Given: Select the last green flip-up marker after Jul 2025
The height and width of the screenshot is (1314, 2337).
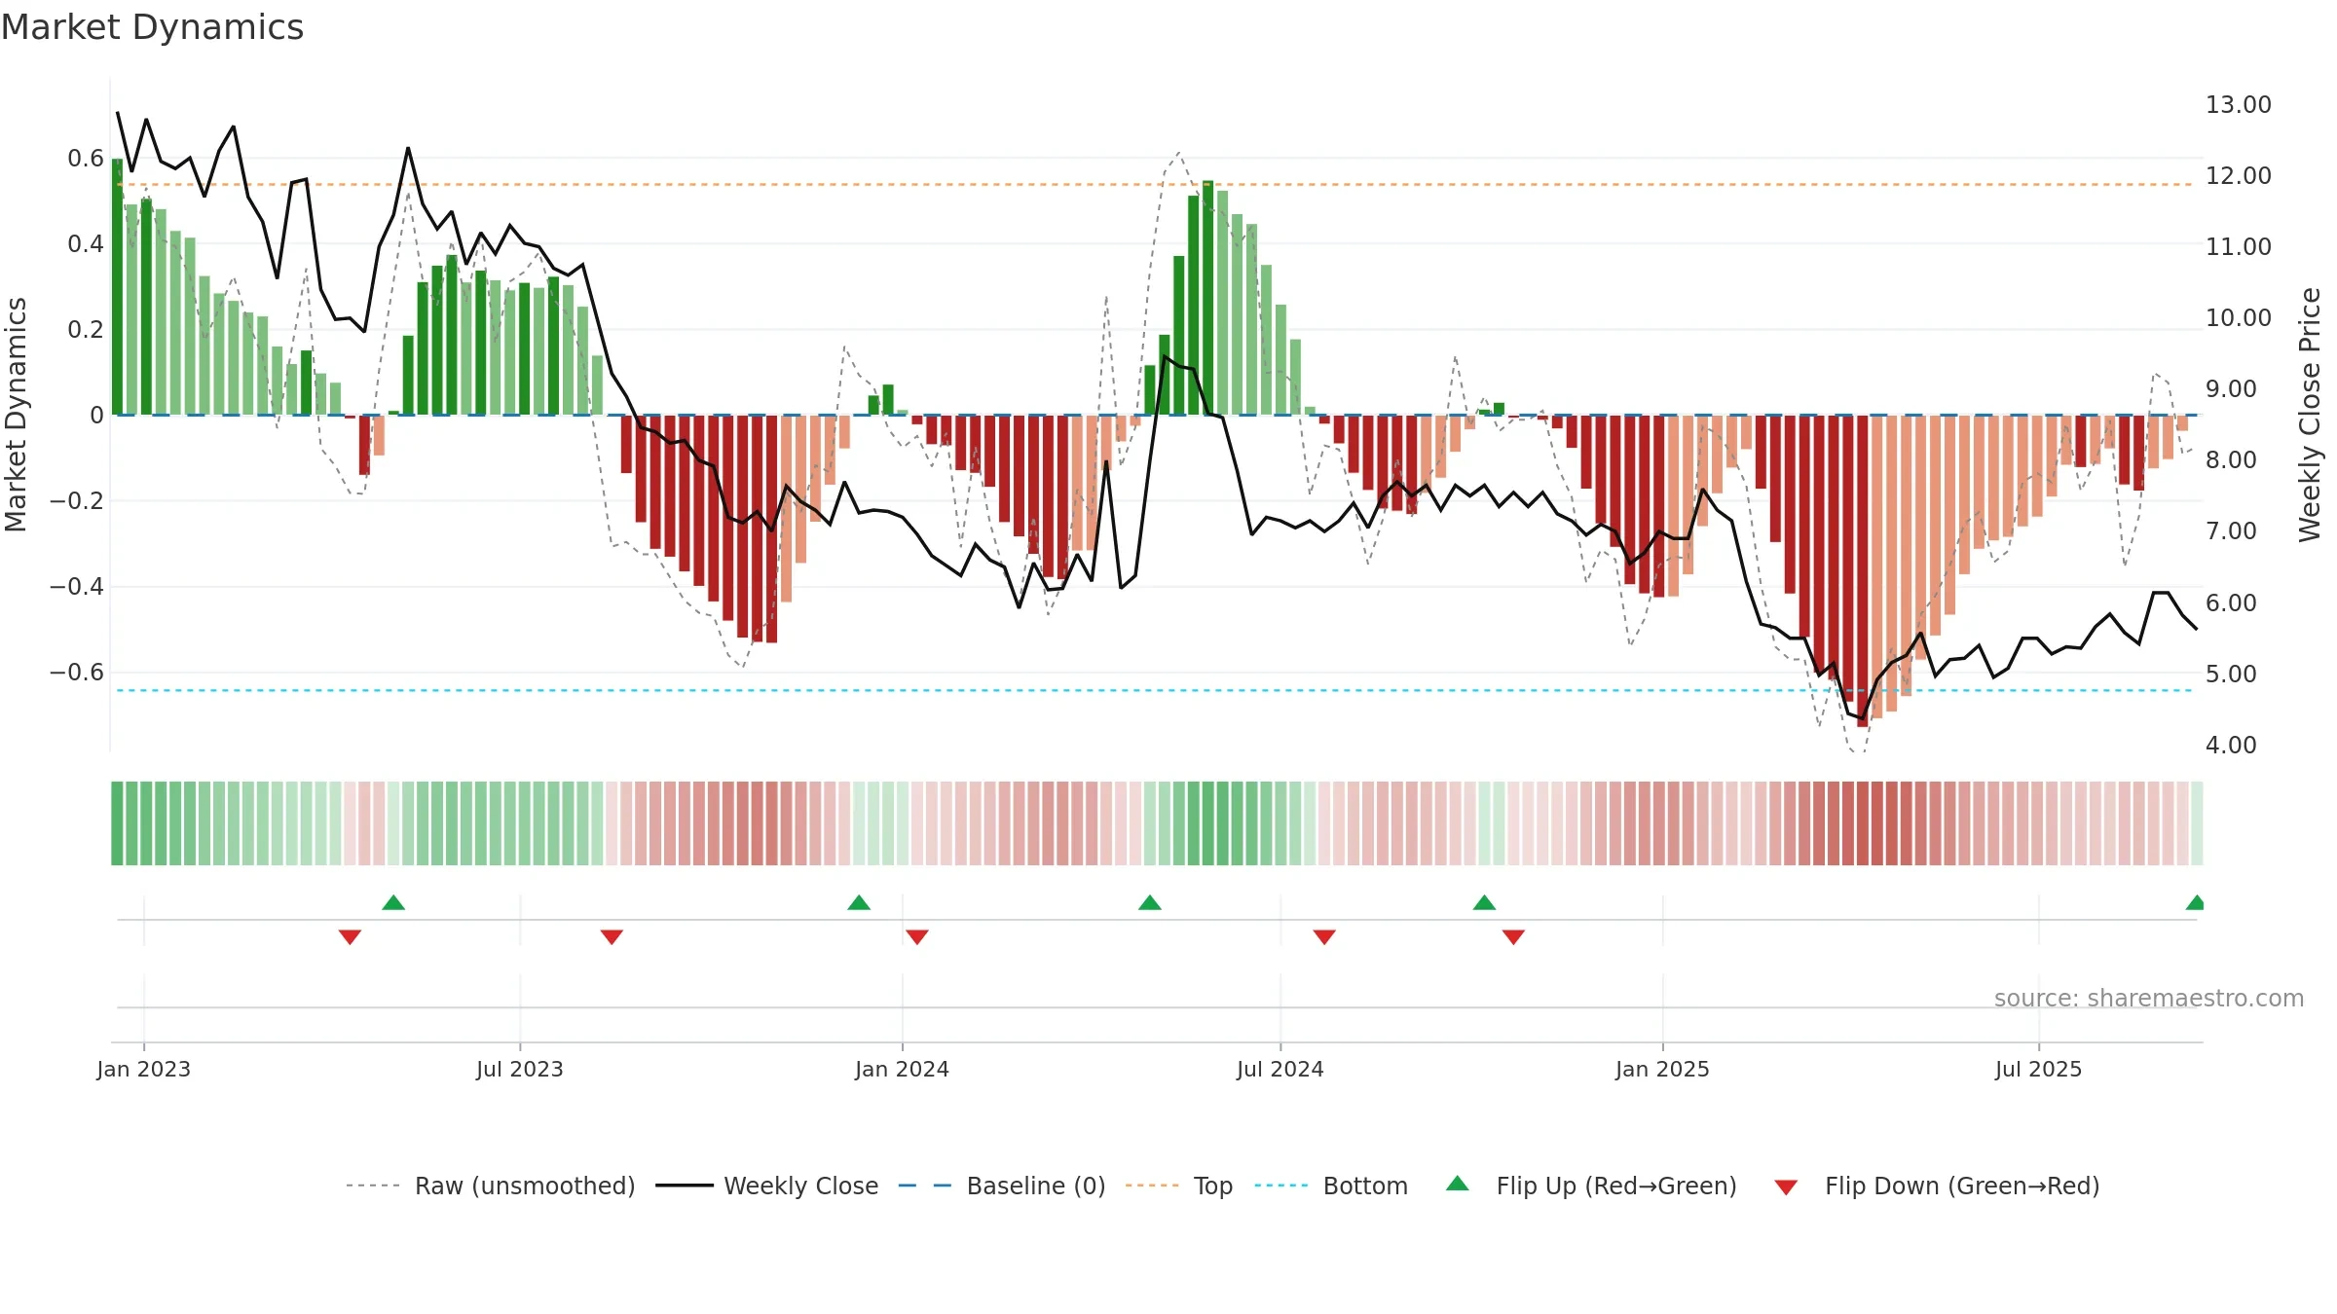Looking at the screenshot, I should (2195, 902).
